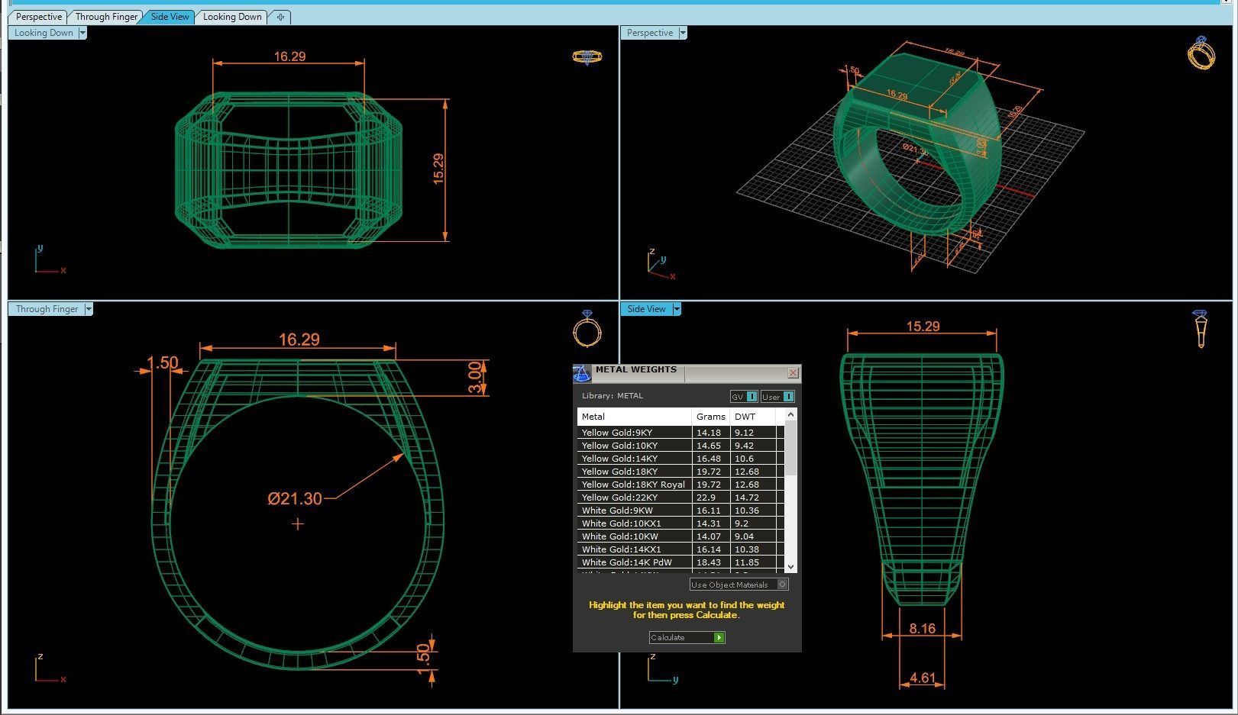
Task: Sort by the Grams column header
Action: pyautogui.click(x=710, y=417)
